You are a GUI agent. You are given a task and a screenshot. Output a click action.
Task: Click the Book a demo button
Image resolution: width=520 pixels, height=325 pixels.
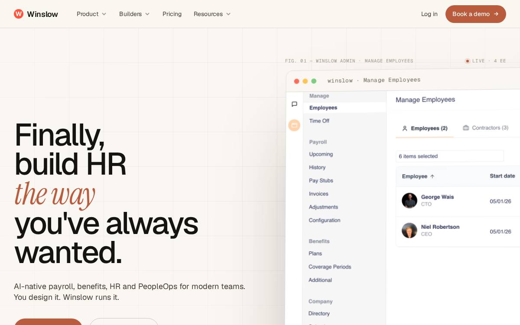click(476, 14)
